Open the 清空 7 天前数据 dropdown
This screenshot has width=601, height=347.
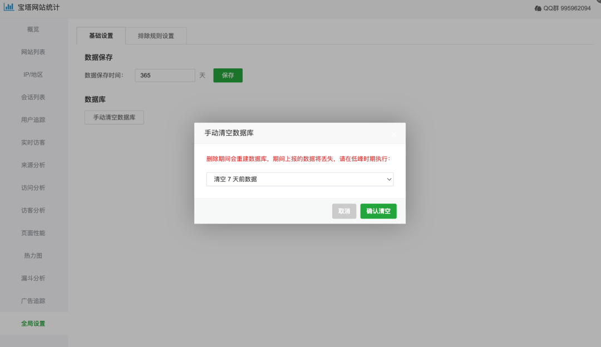pos(300,179)
